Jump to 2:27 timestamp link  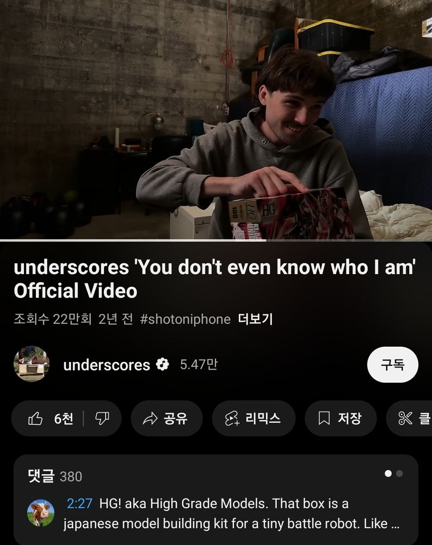(79, 503)
